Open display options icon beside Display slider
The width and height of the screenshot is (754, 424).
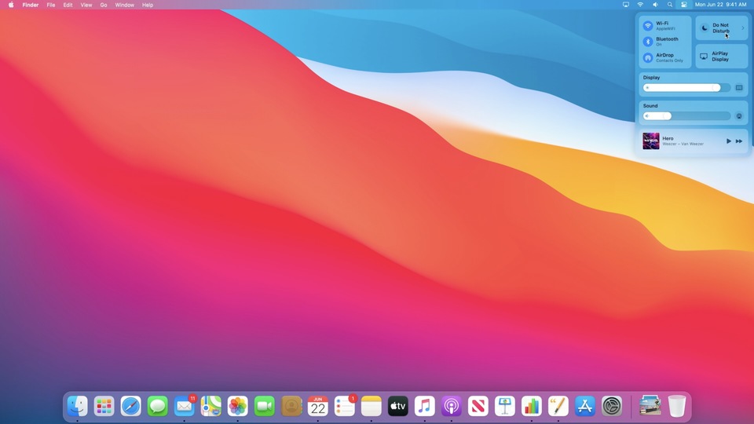click(739, 87)
